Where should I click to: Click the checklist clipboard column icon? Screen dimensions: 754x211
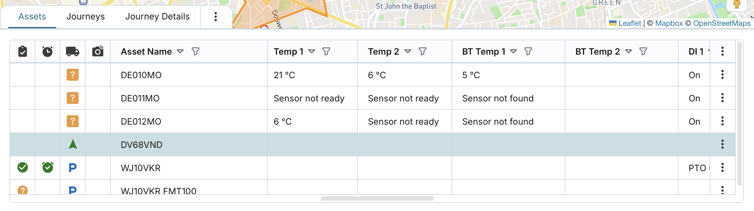click(23, 51)
